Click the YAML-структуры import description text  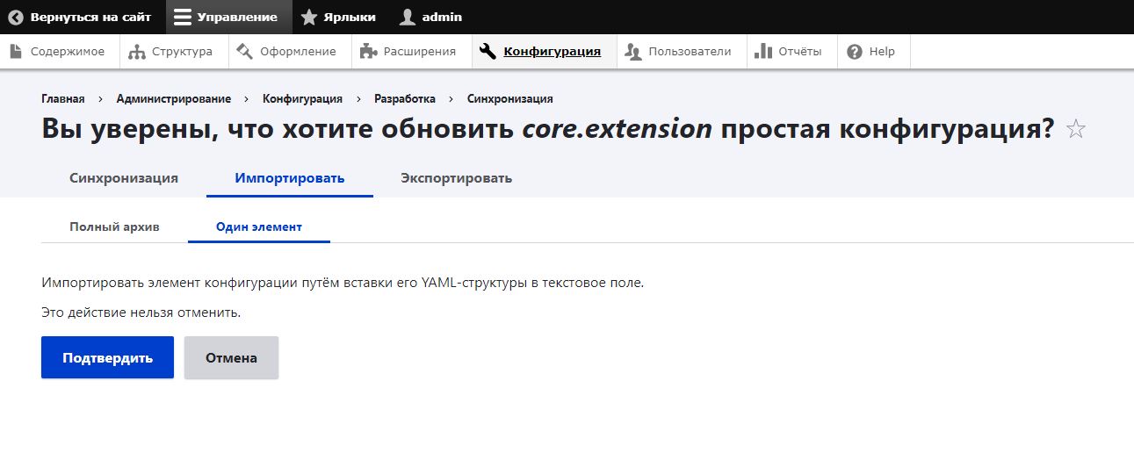343,283
